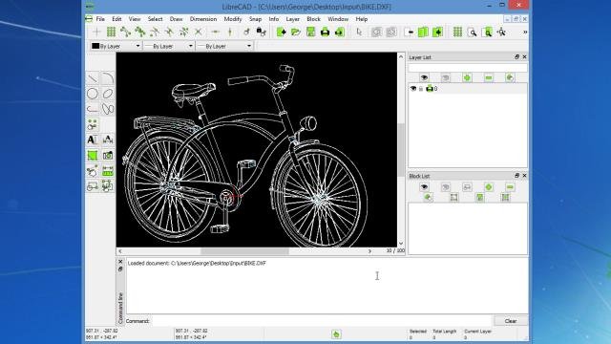Open the line type By Layer dropdown
Screen dimensions: 611x344
coord(224,46)
